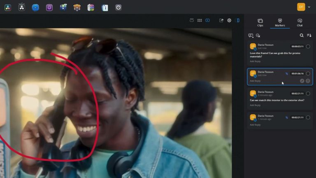Viewport: 316px width, 178px height.
Task: Jump to timecode 00:00:03:11
Action: [x=297, y=47]
